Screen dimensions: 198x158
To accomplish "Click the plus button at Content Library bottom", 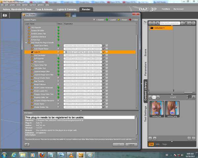I will tap(150, 138).
